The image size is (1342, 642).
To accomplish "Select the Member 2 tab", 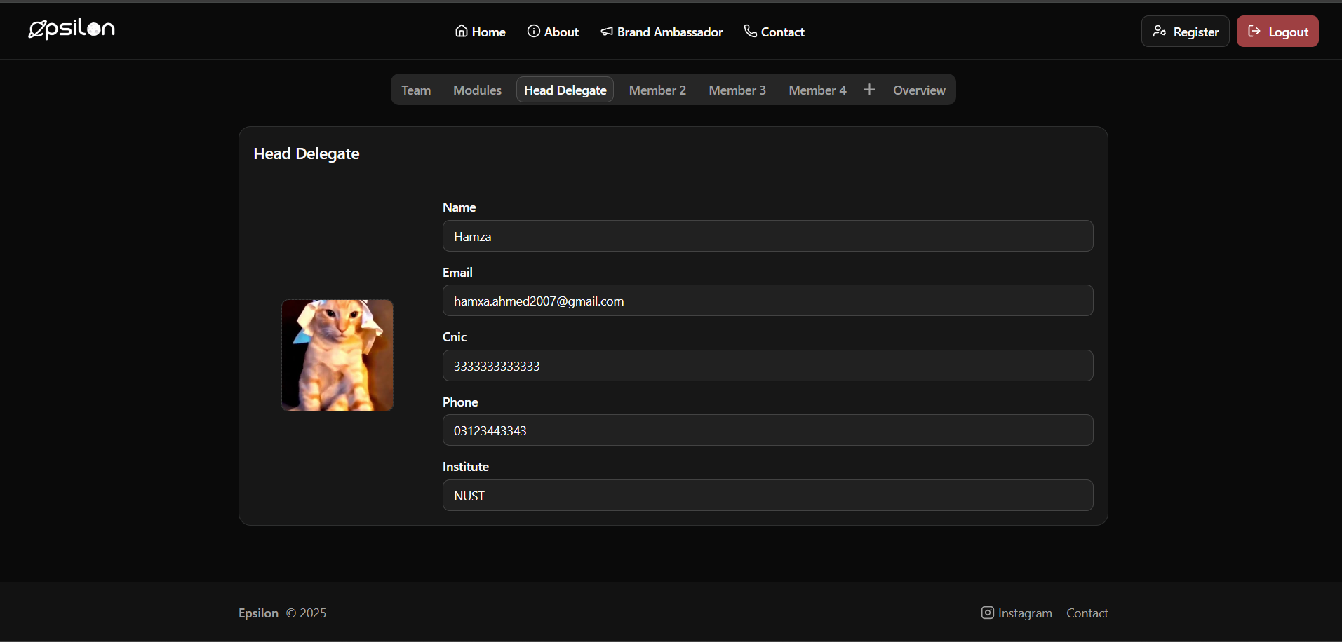I will [x=657, y=90].
